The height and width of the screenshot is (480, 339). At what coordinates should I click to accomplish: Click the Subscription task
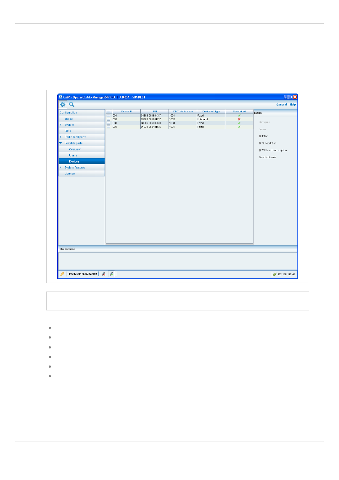click(x=268, y=143)
